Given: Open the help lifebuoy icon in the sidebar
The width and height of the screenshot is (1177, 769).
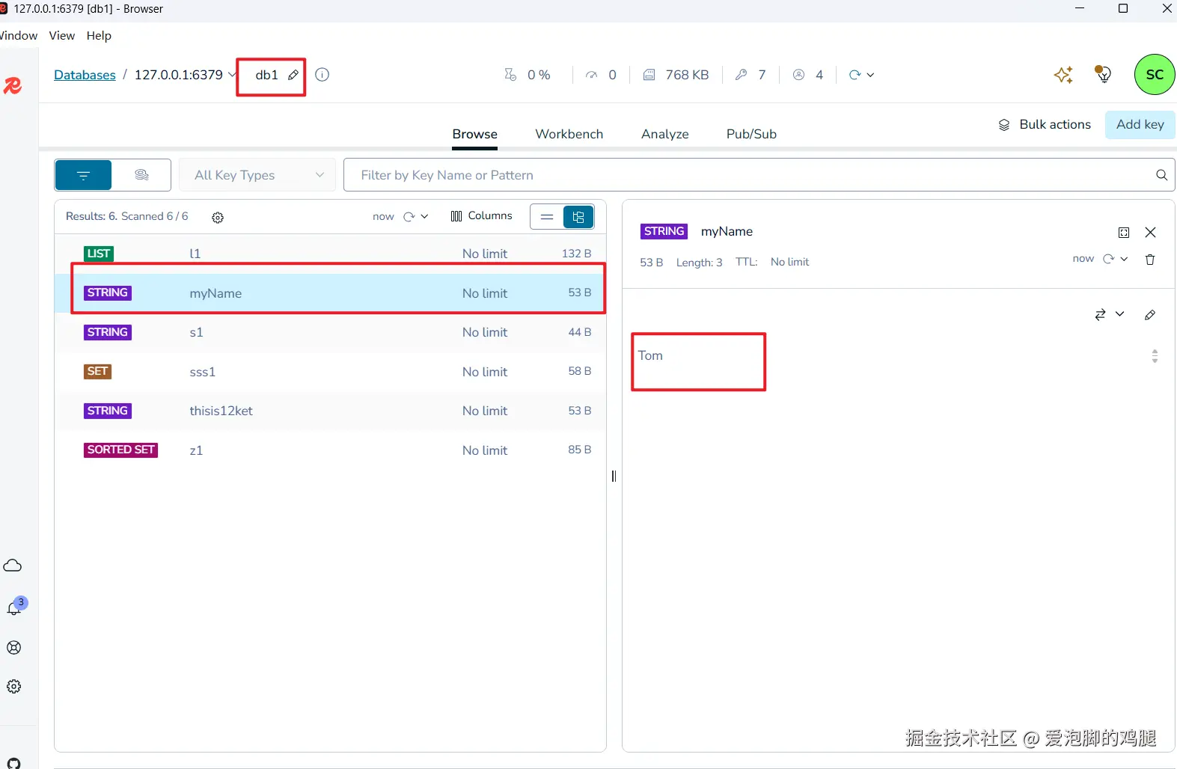Looking at the screenshot, I should click(13, 648).
